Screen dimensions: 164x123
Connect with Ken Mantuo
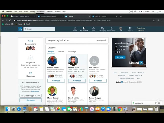(x=98, y=81)
